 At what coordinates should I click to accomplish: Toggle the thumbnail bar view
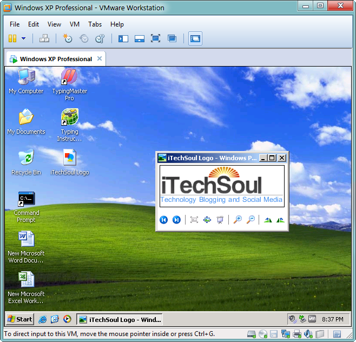pos(140,38)
